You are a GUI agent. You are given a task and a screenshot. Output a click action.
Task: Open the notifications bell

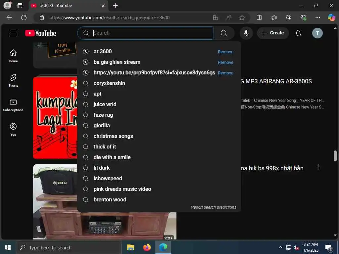click(x=298, y=33)
